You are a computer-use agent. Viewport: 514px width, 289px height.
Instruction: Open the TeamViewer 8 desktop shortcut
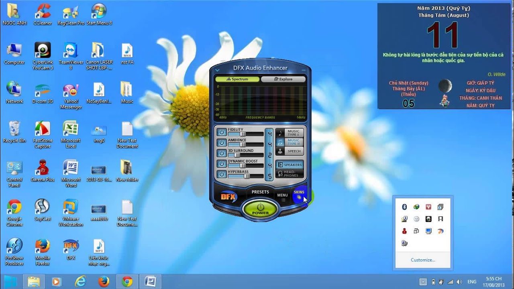click(x=71, y=57)
